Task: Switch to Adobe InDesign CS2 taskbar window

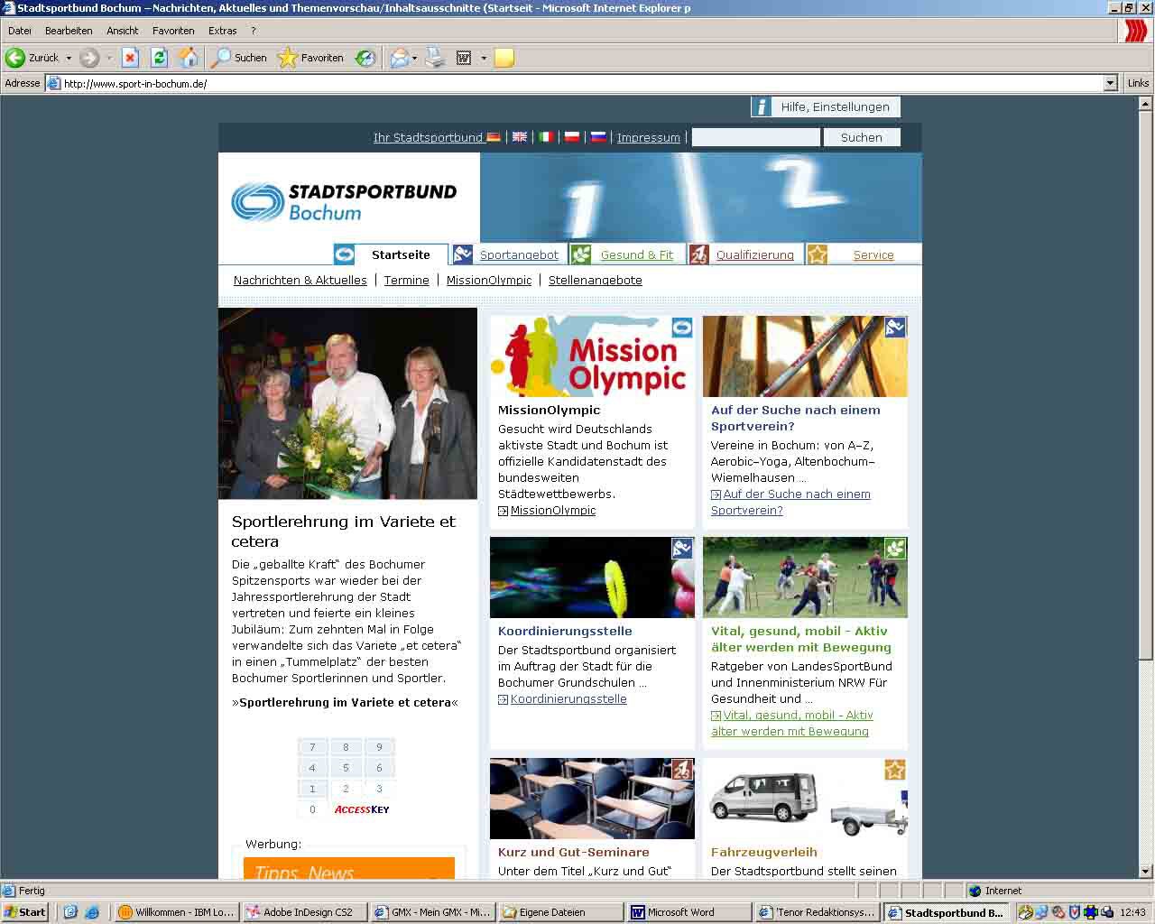Action: [305, 912]
